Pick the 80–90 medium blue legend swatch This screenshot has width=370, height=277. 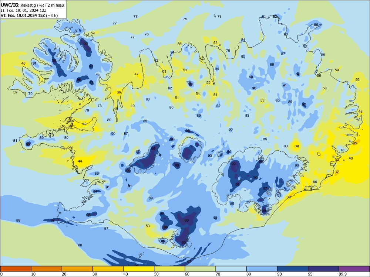click(x=262, y=269)
